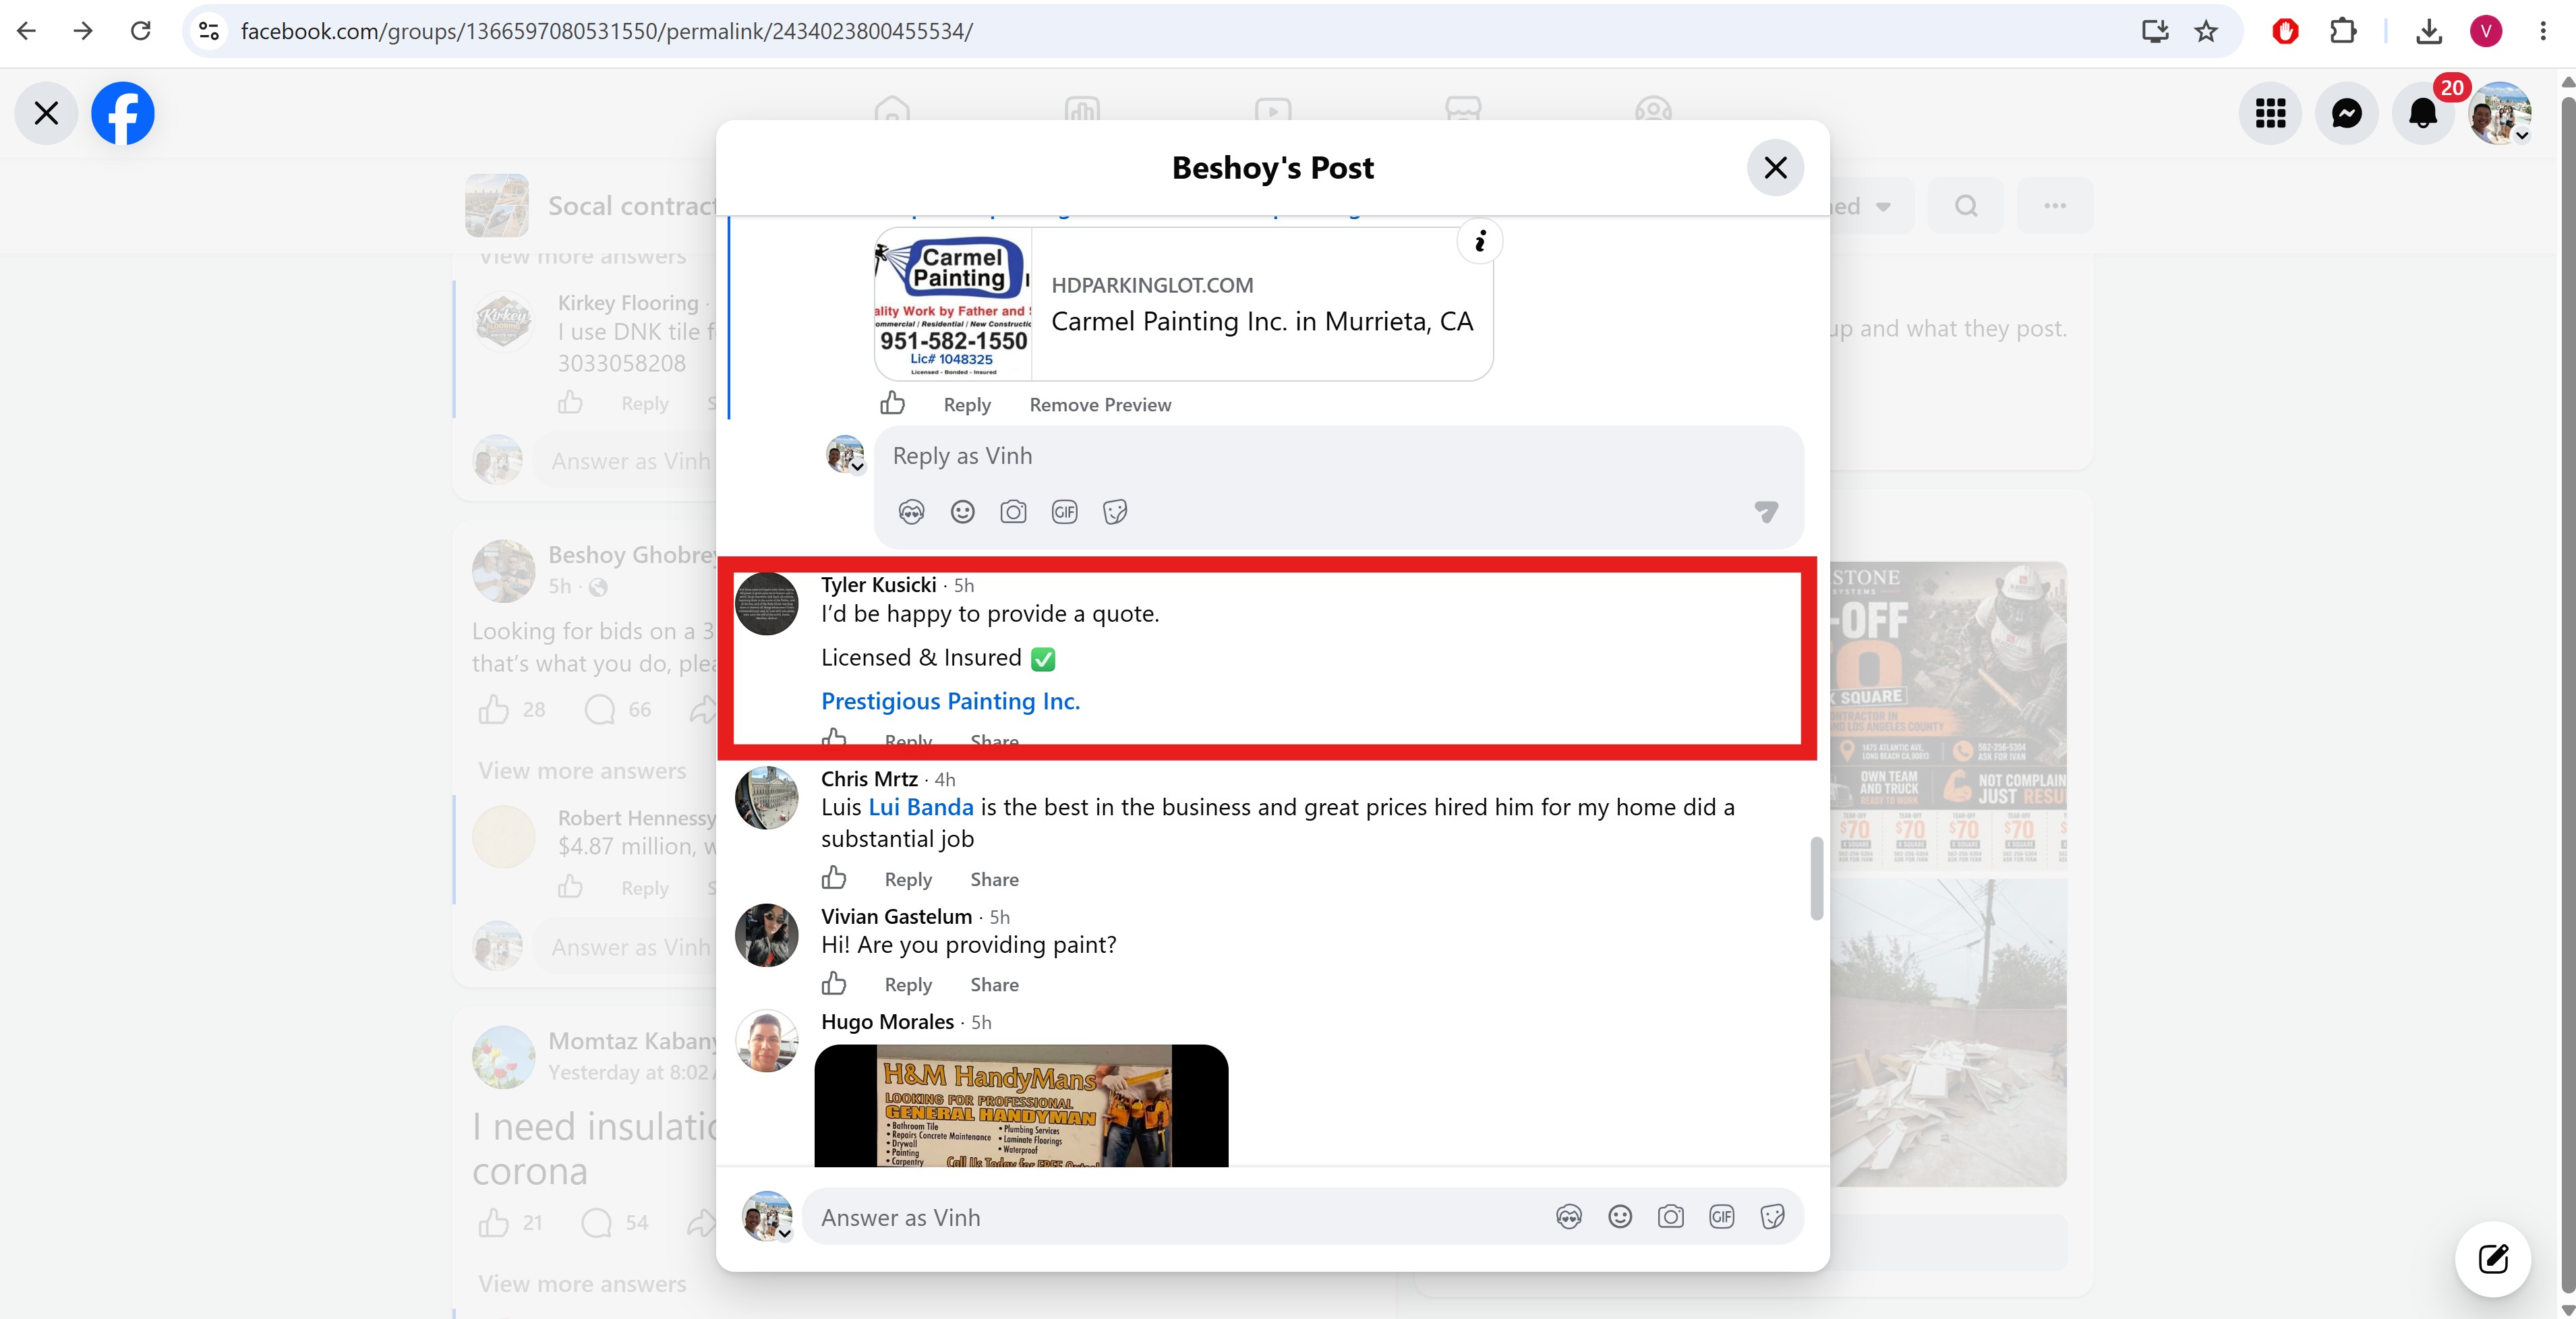
Task: Click the browser Back arrow
Action: pyautogui.click(x=27, y=31)
